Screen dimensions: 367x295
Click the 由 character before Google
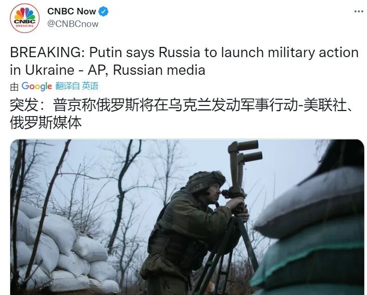pyautogui.click(x=14, y=86)
